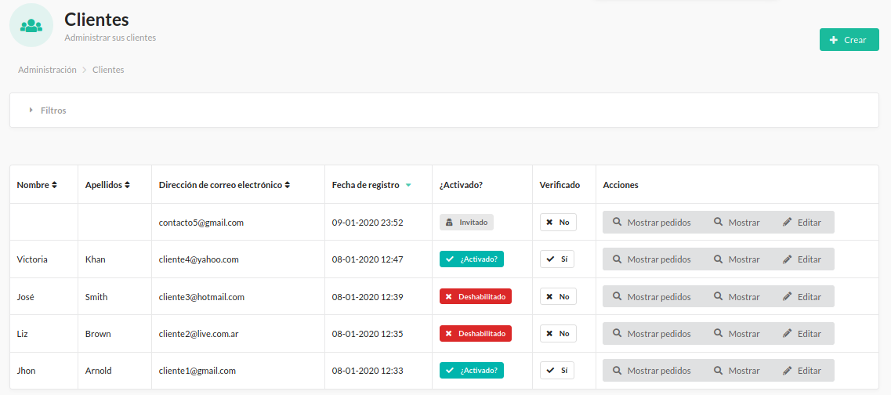Click the Clientes page heading
Image resolution: width=891 pixels, height=395 pixels.
click(x=96, y=20)
